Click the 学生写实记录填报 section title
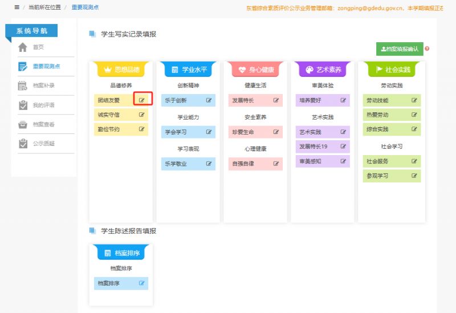Image resolution: width=456 pixels, height=313 pixels. (129, 34)
